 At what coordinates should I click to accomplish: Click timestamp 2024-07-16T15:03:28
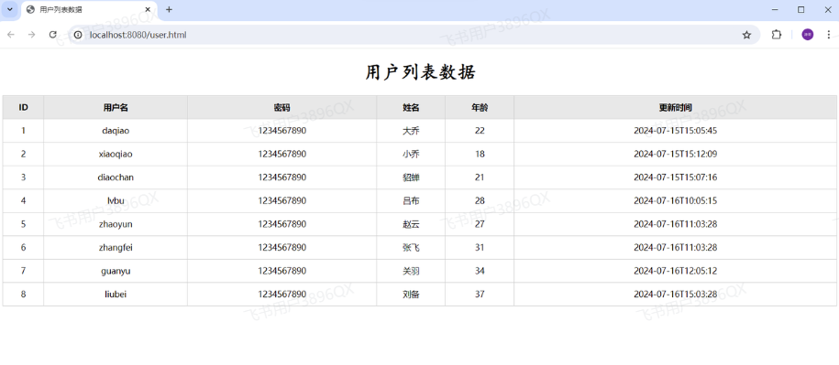tap(675, 295)
